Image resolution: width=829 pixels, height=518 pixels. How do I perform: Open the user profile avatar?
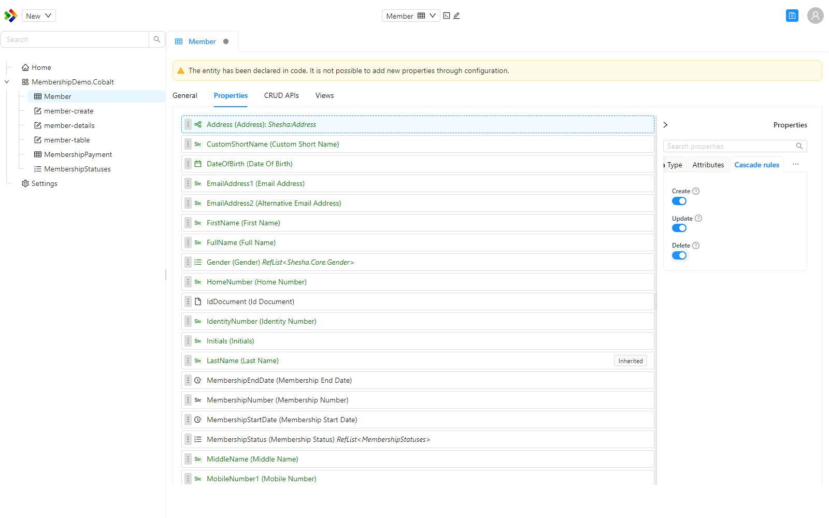point(815,16)
